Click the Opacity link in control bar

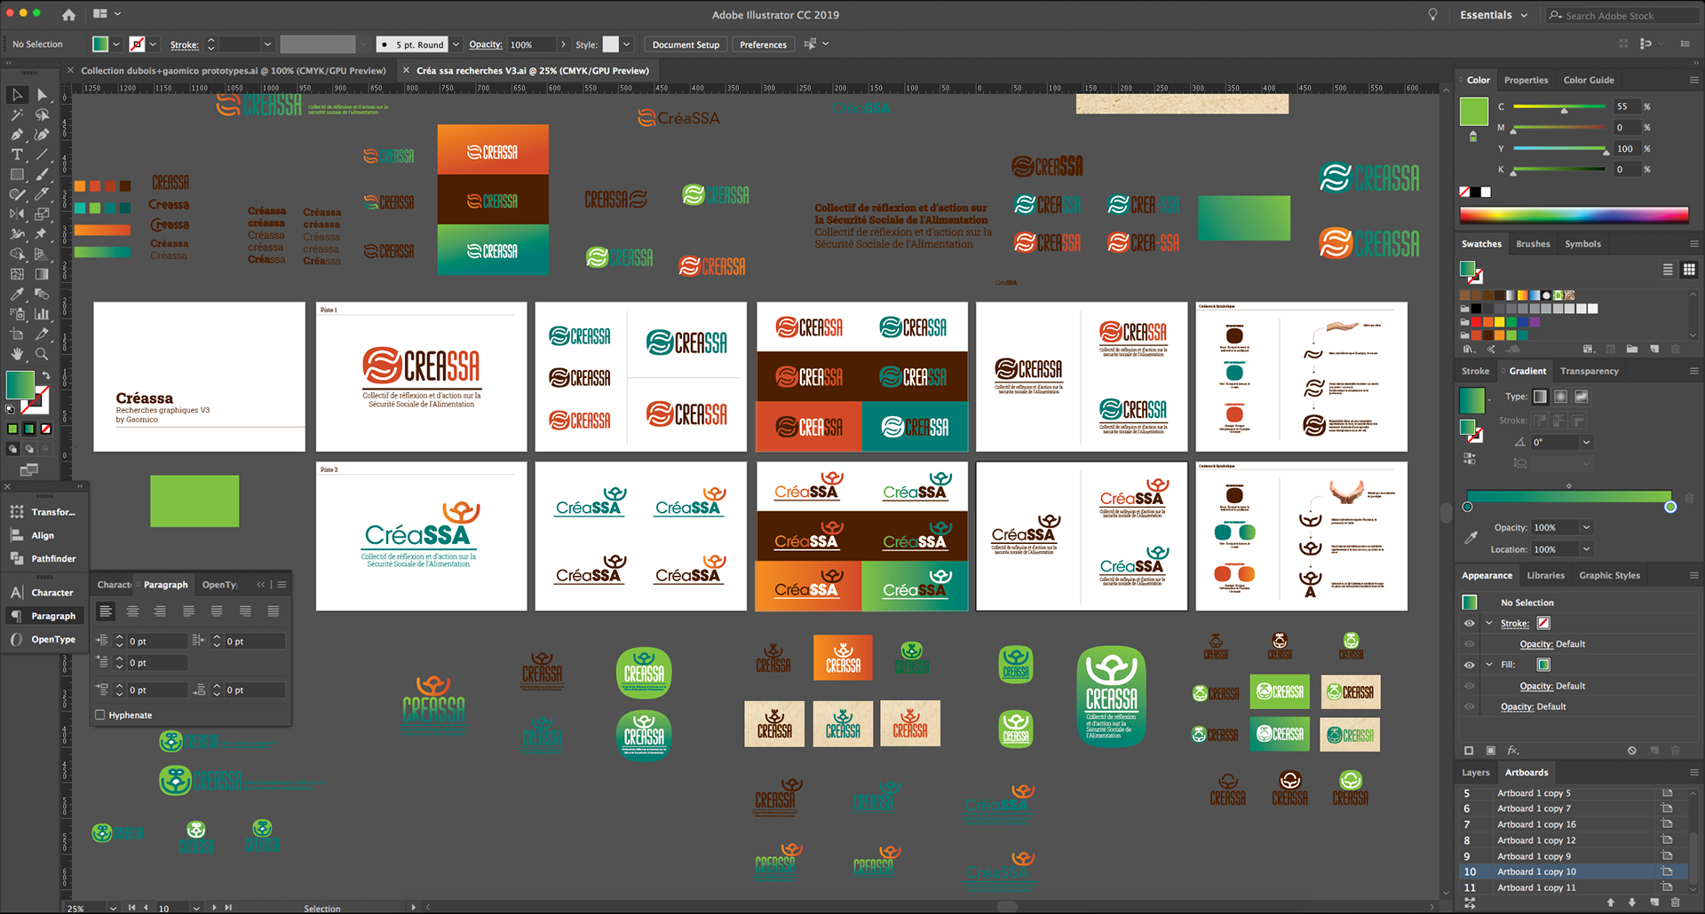(x=486, y=44)
